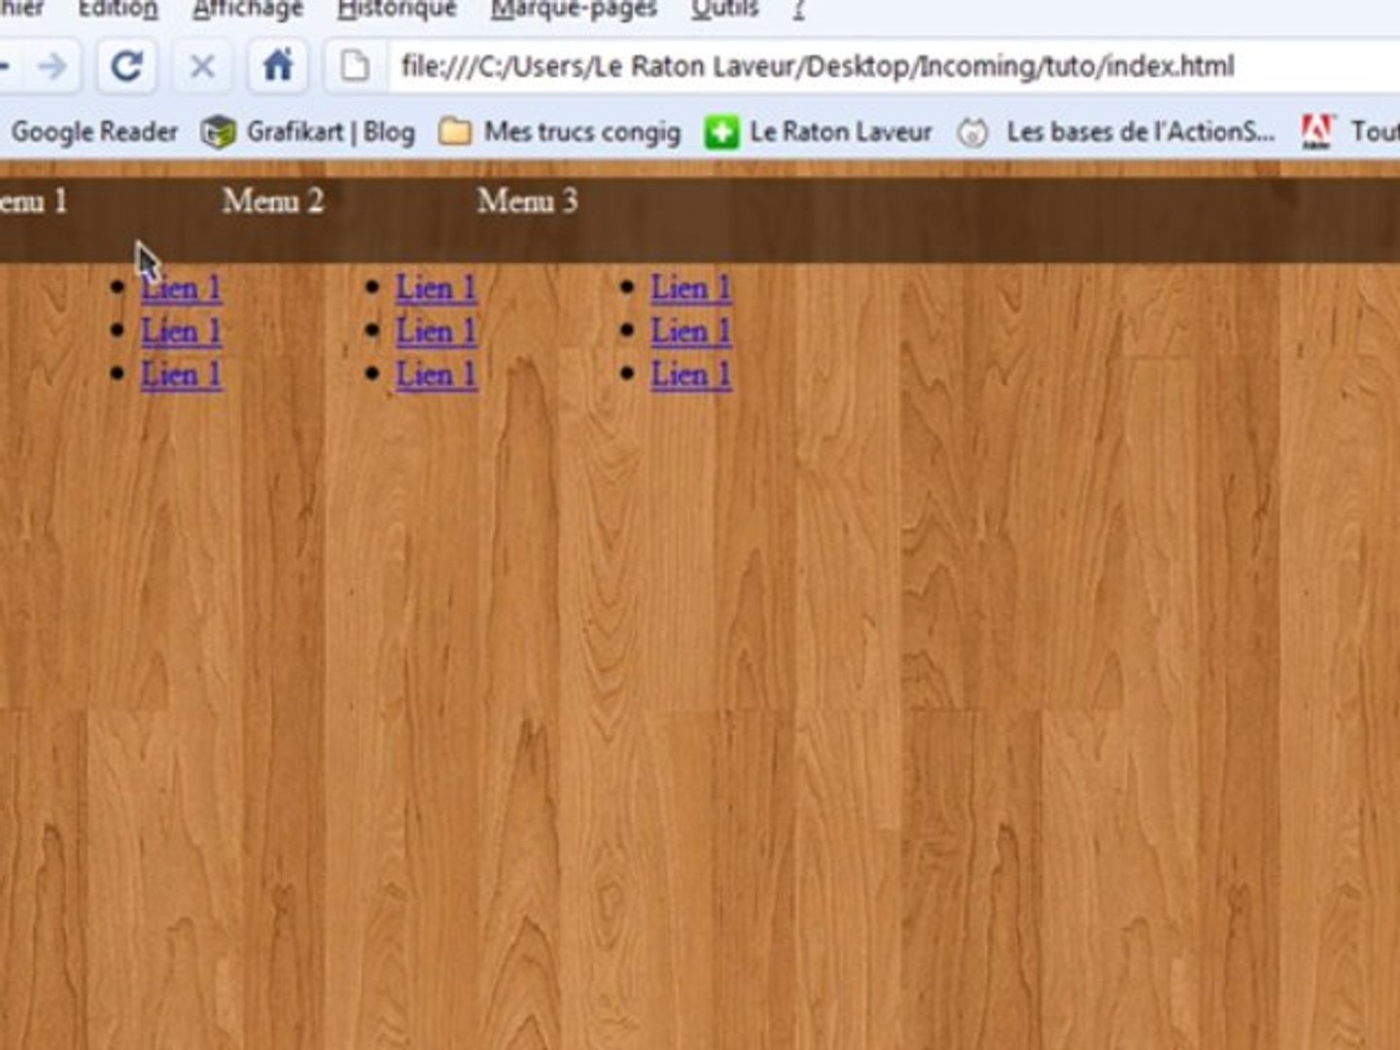Click first Lien 1 under Menu 3
1400x1050 pixels.
click(691, 288)
